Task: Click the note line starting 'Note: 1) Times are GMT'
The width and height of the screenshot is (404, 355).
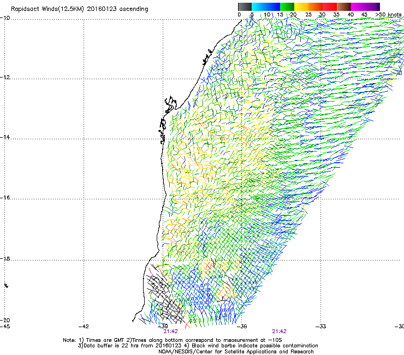Action: click(173, 340)
